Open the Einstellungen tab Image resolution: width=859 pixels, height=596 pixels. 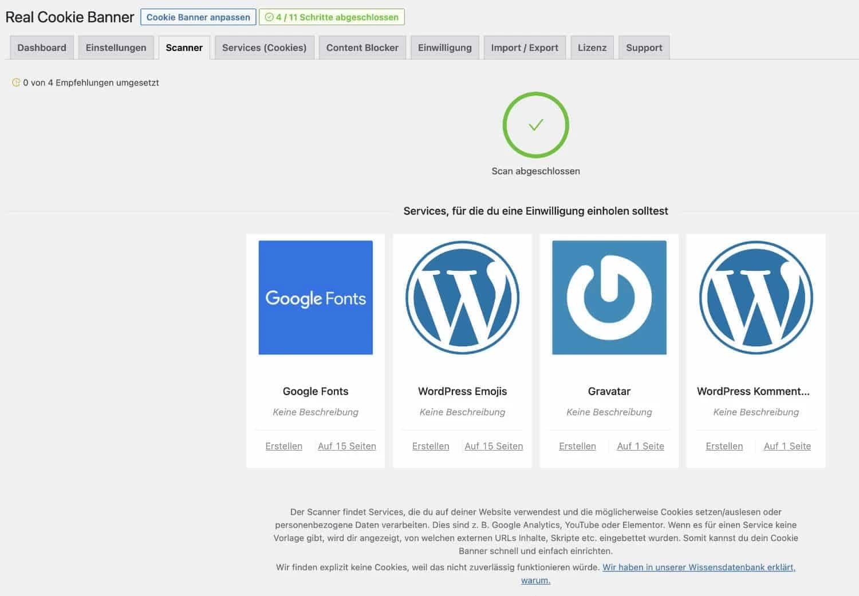pyautogui.click(x=116, y=48)
